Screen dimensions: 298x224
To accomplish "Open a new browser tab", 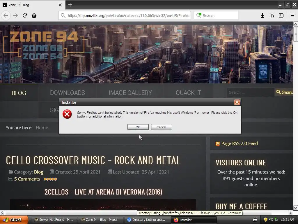I will (x=70, y=5).
